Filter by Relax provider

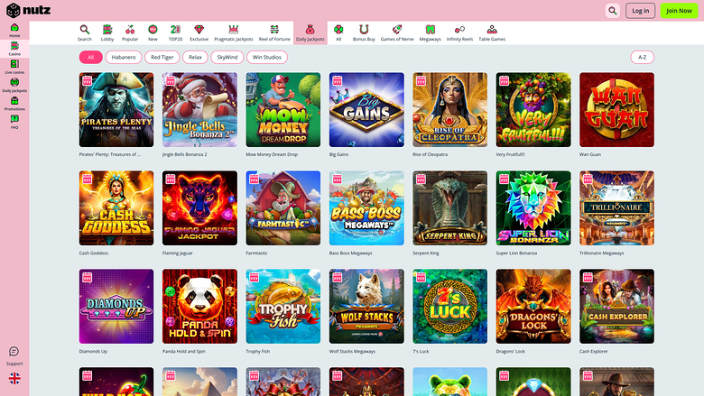pyautogui.click(x=195, y=57)
